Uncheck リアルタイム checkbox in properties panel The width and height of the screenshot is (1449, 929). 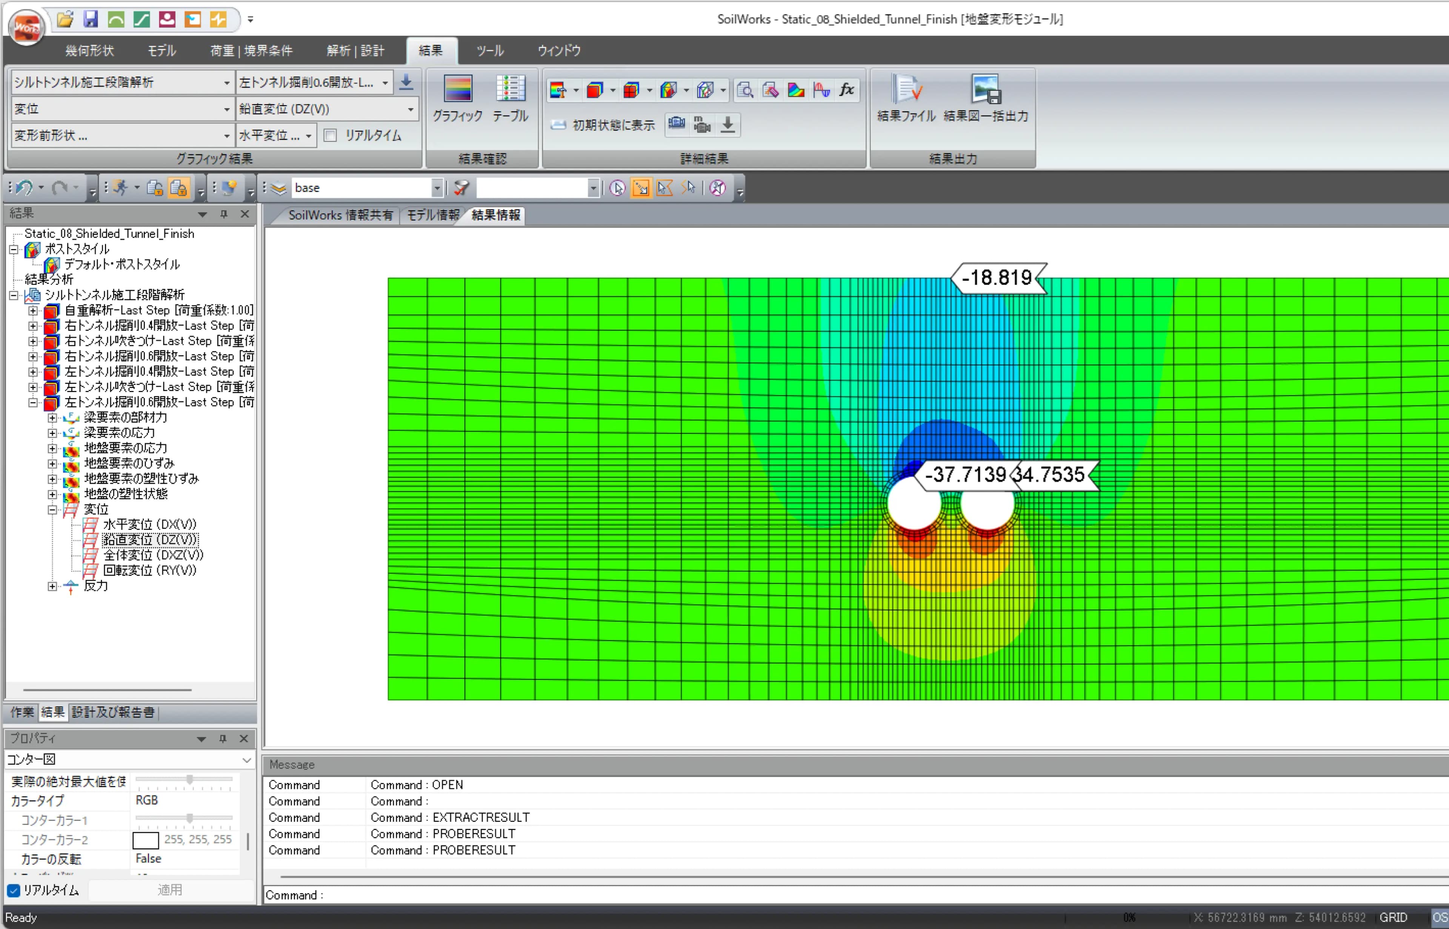13,891
